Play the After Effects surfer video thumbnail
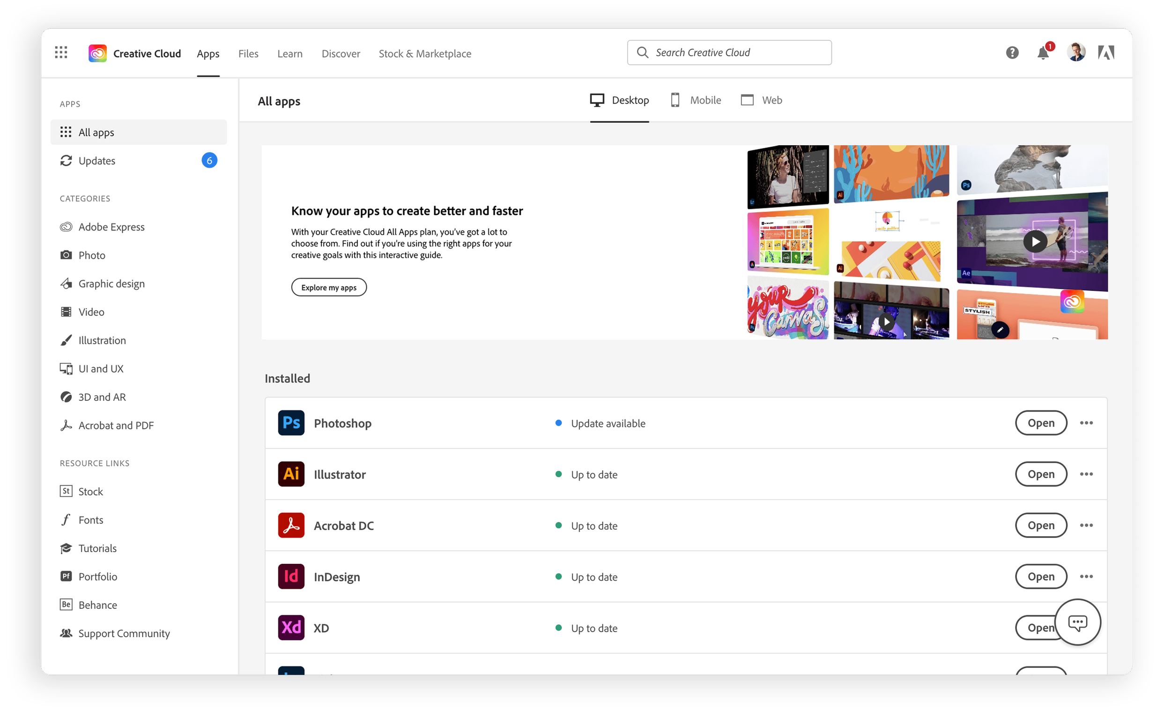The width and height of the screenshot is (1171, 709). point(1036,242)
